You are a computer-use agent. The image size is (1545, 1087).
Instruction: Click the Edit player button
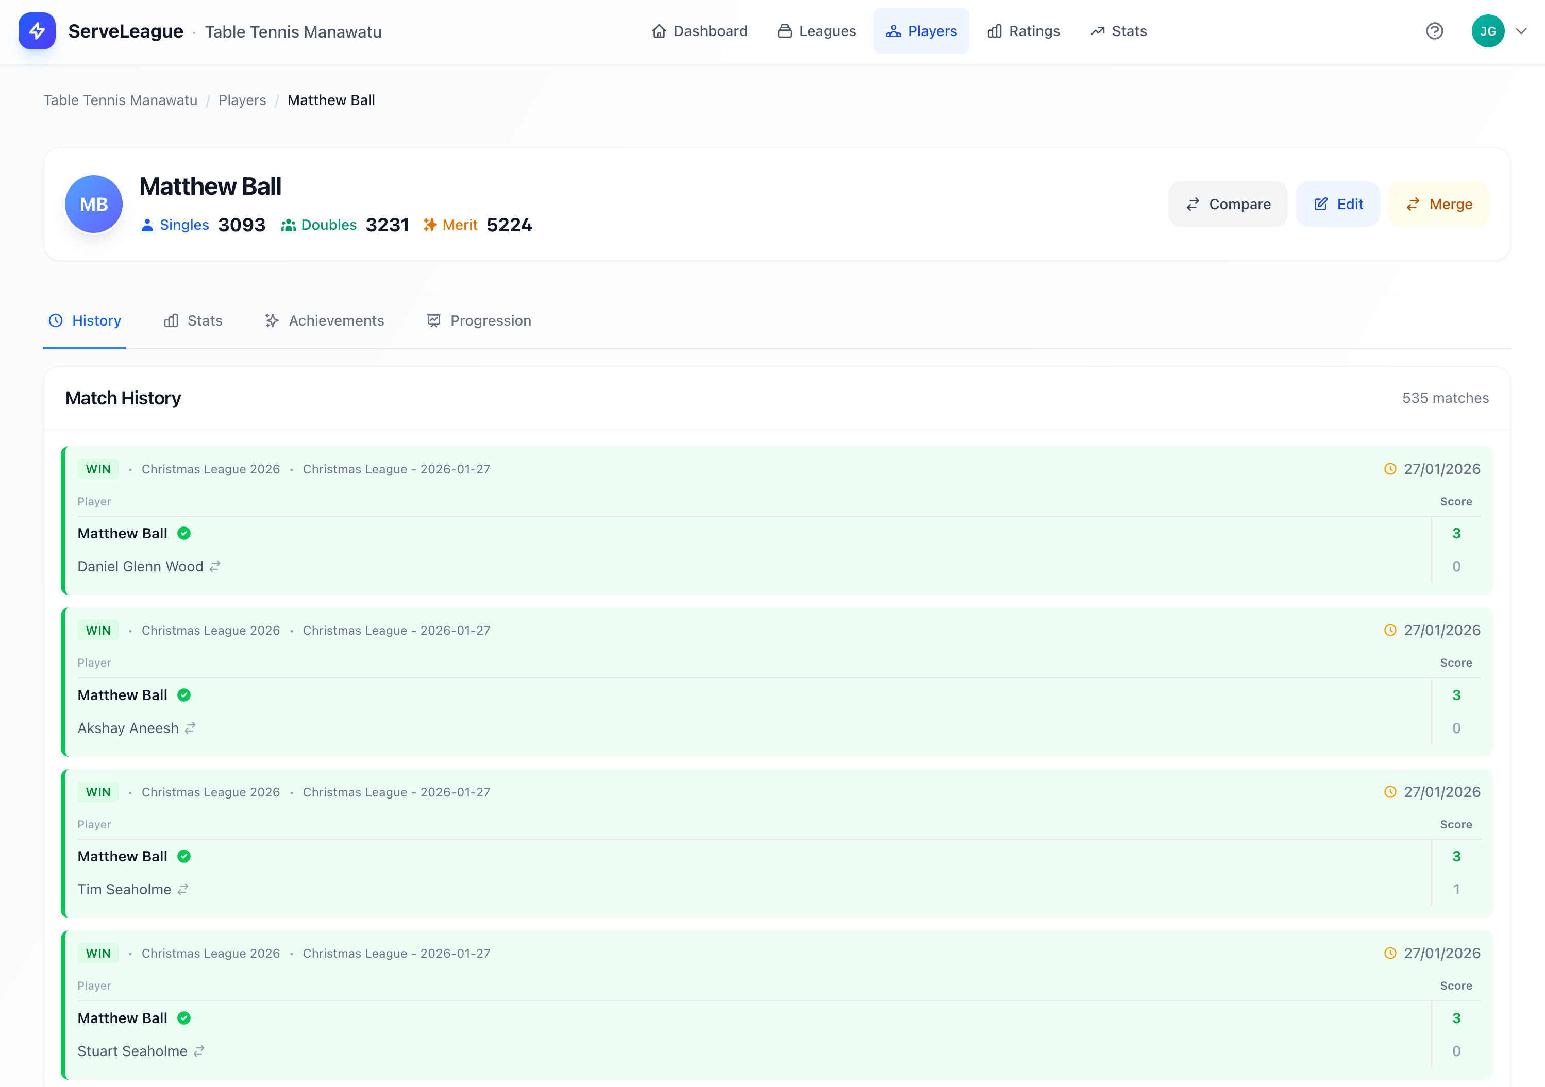[x=1338, y=204]
